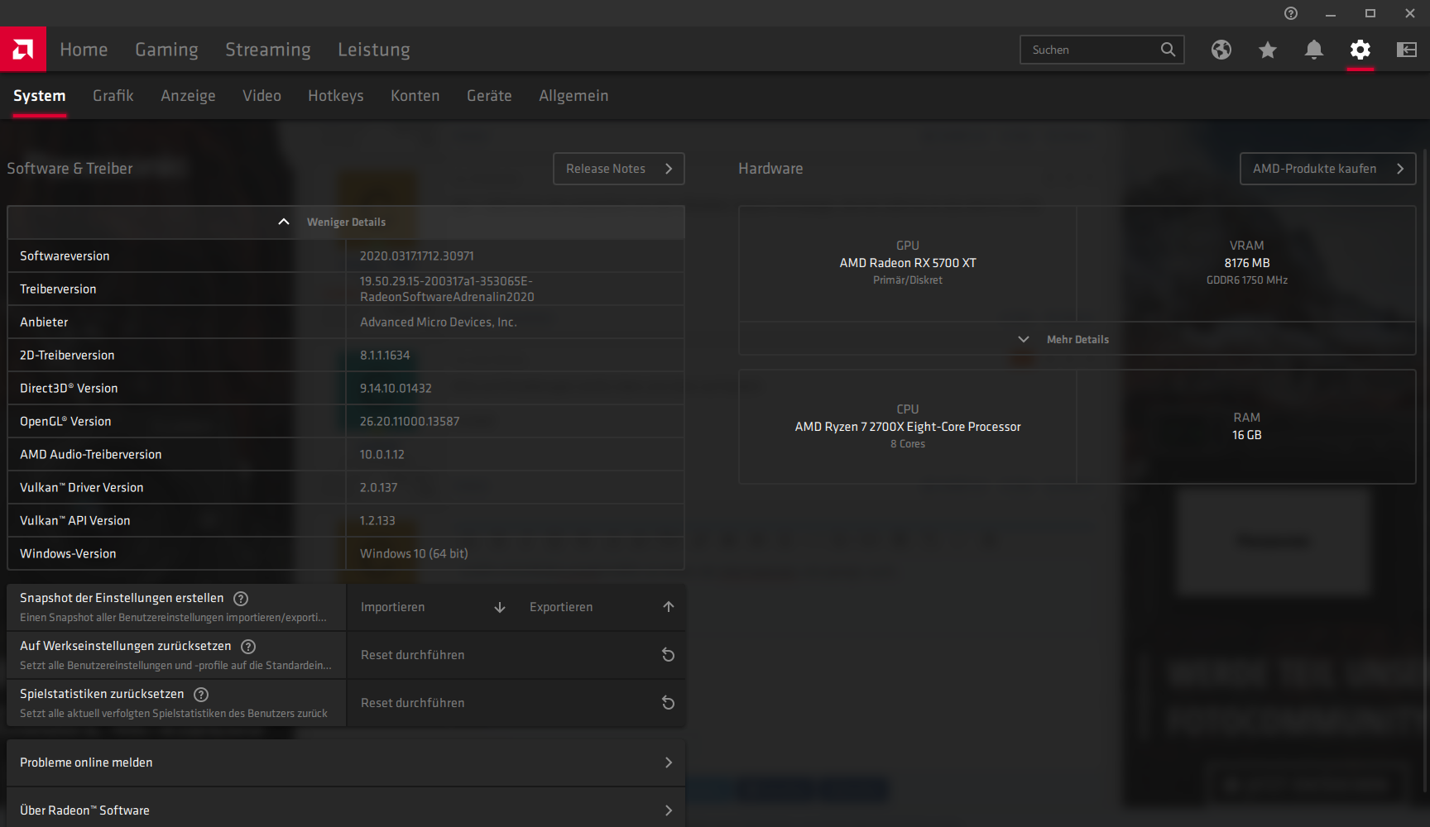Open the Home tab

point(84,50)
